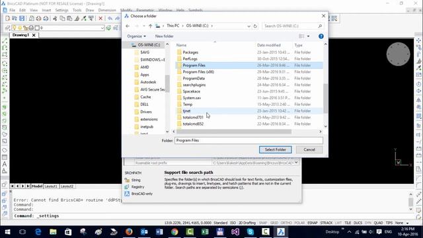Open the Draw menu
423x238 pixels.
coord(90,11)
